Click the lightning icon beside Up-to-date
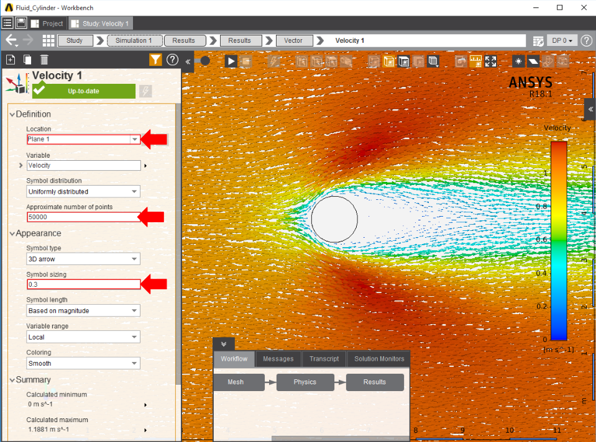Viewport: 596px width, 442px height. tap(145, 91)
